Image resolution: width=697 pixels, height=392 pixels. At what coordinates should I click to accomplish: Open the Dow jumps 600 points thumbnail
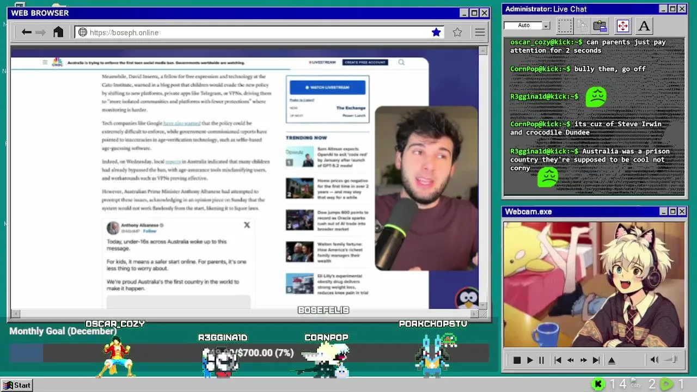(299, 220)
